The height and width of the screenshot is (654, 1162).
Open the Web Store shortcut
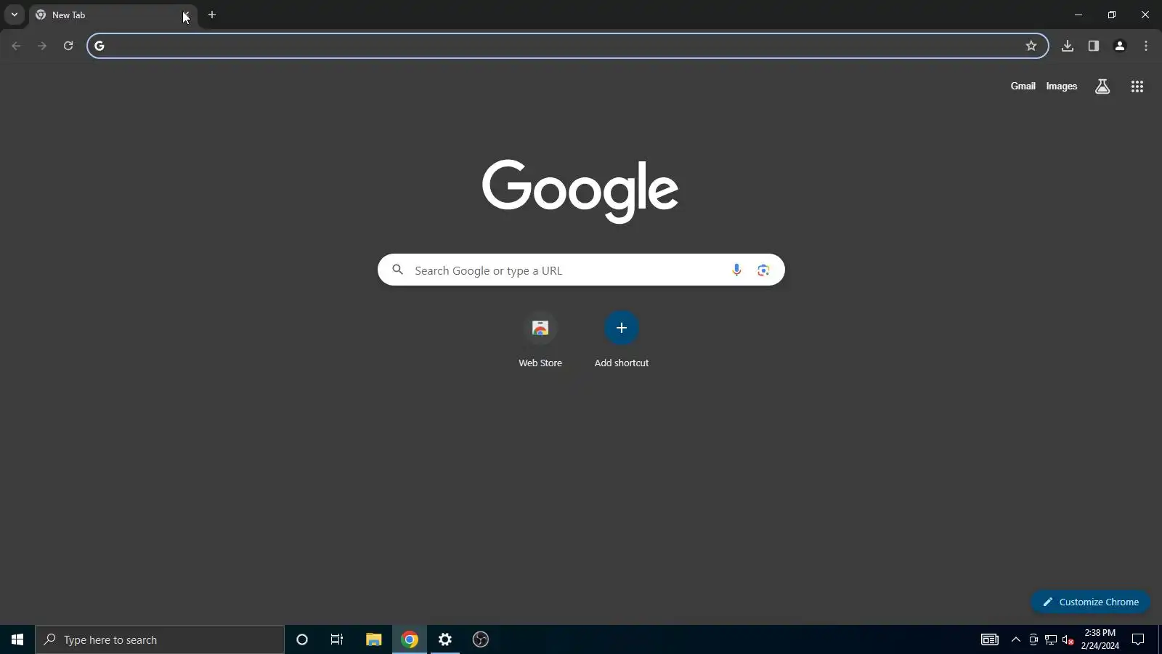tap(540, 340)
